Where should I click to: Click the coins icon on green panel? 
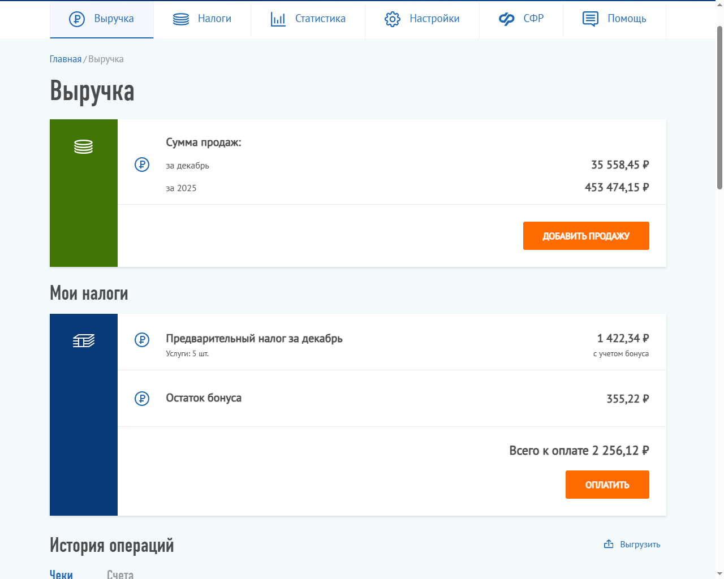coord(83,147)
